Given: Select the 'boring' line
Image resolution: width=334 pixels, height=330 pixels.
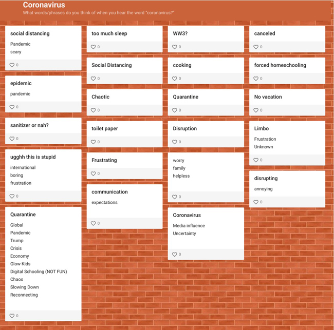Looking at the screenshot, I should click(x=16, y=176).
